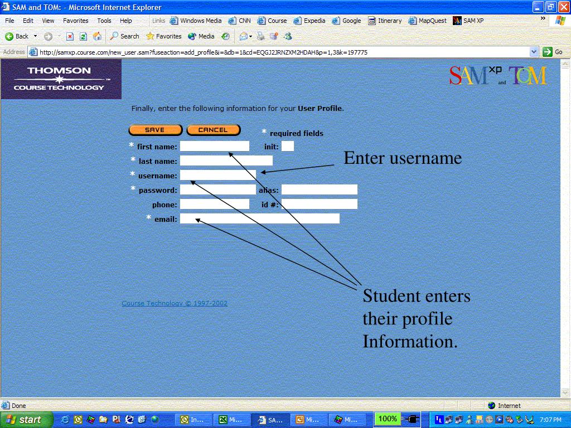Open the Expedia link

309,21
